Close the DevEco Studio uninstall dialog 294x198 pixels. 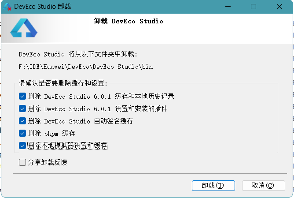click(279, 7)
